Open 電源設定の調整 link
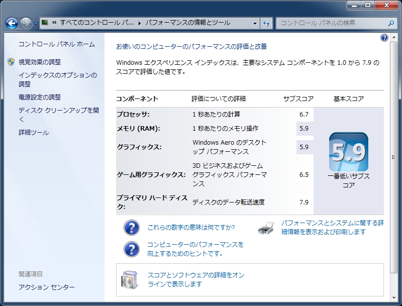Image resolution: width=402 pixels, height=306 pixels. pyautogui.click(x=40, y=97)
